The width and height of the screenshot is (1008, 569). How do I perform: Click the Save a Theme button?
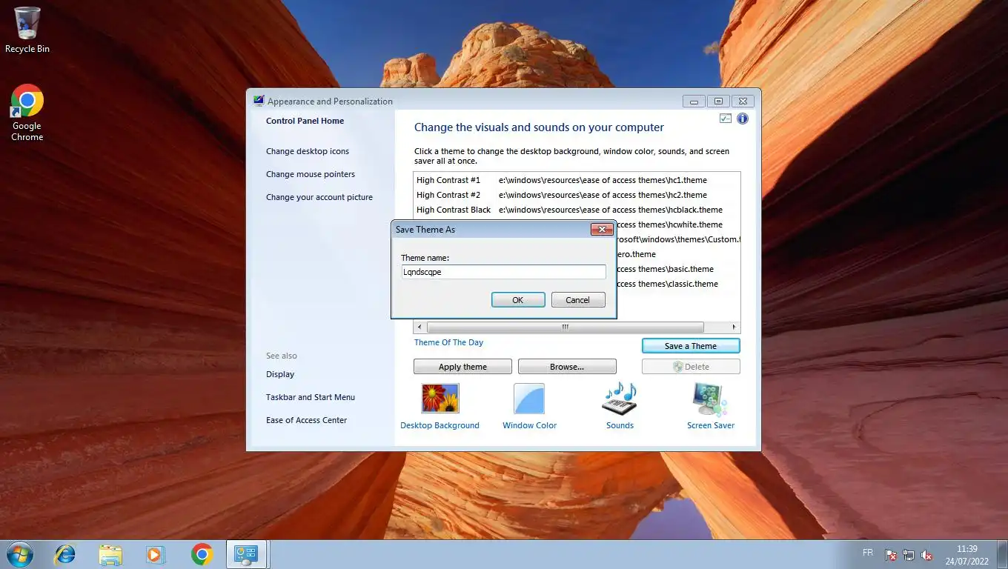691,346
